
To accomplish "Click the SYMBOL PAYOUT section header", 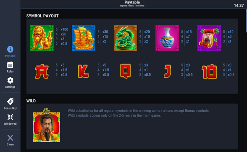I will click(x=43, y=16).
